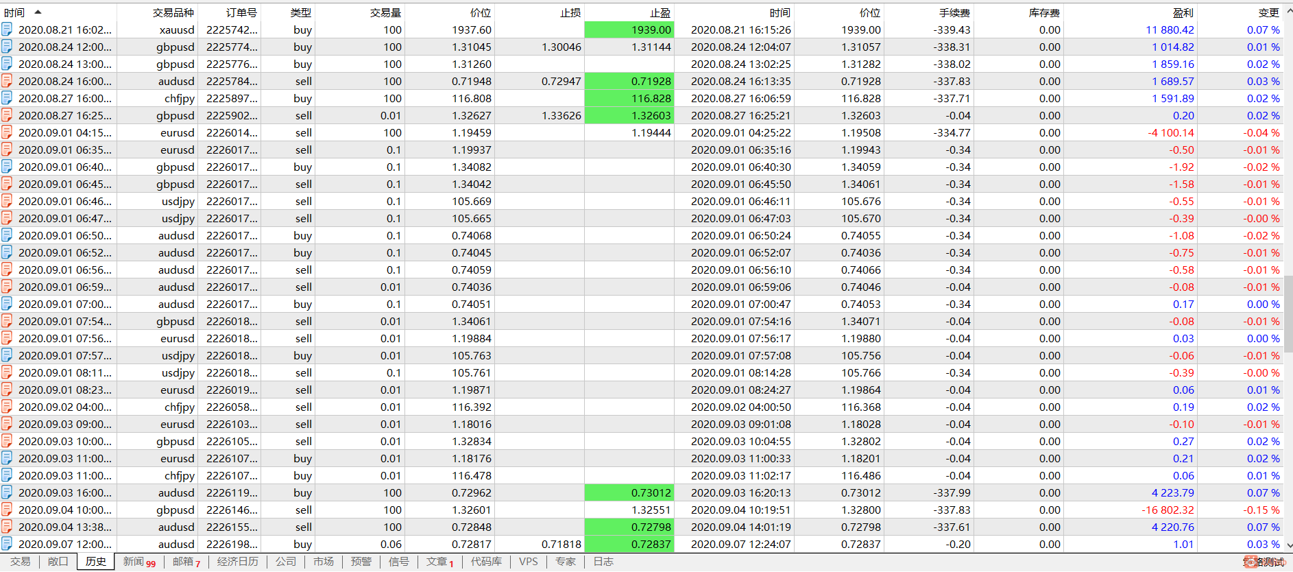Open the 代码库 tab
Viewport: 1293px width, 572px height.
click(486, 562)
